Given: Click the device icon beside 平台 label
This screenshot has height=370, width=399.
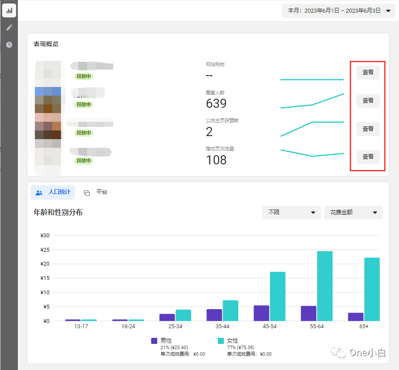Looking at the screenshot, I should tap(88, 191).
